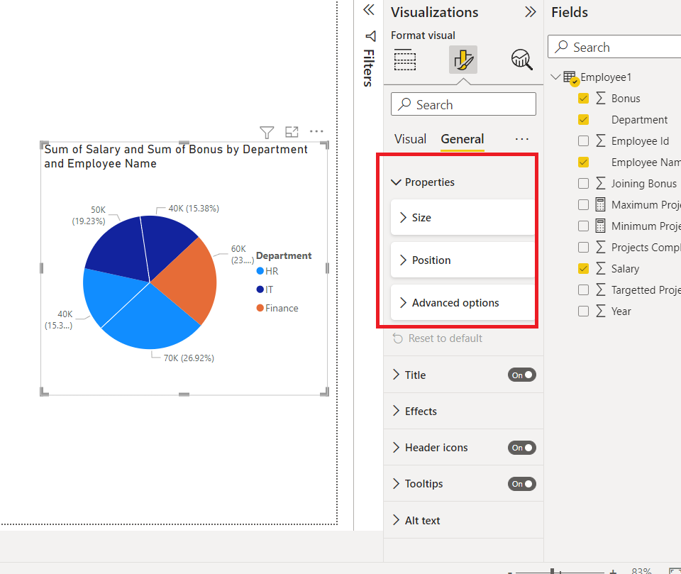Click the filter funnel icon above the chart
Screen dimensions: 681x574
pos(267,132)
